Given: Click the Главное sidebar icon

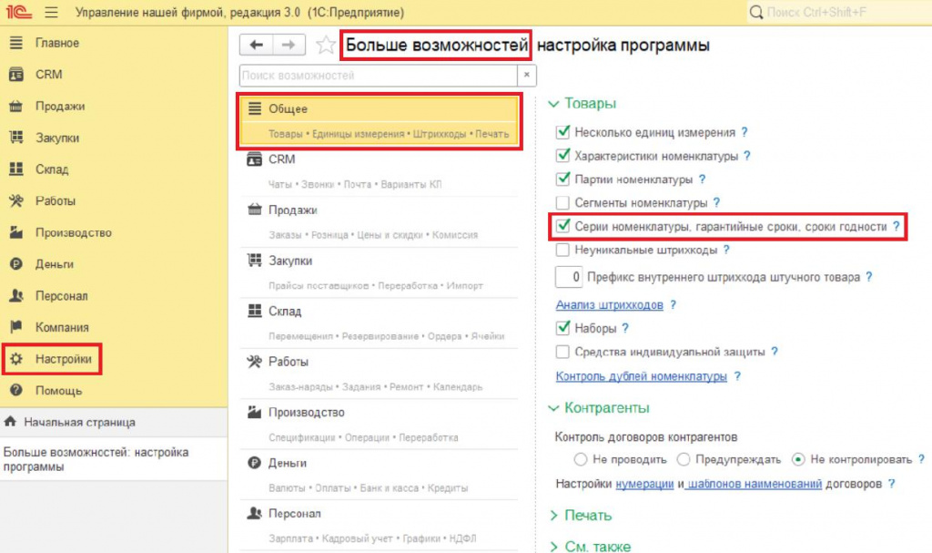Looking at the screenshot, I should [16, 42].
